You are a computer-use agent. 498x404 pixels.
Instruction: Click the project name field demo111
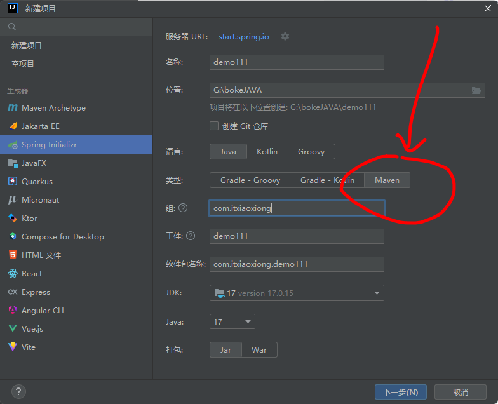[x=297, y=62]
